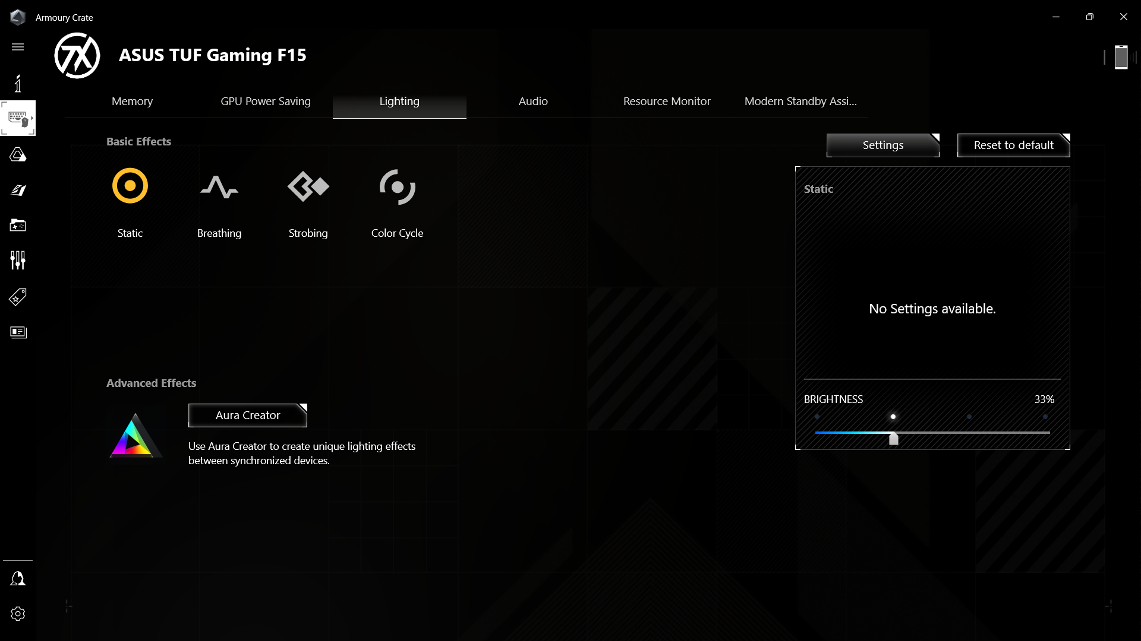Open the Resource Monitor tab
The width and height of the screenshot is (1141, 641).
click(667, 101)
